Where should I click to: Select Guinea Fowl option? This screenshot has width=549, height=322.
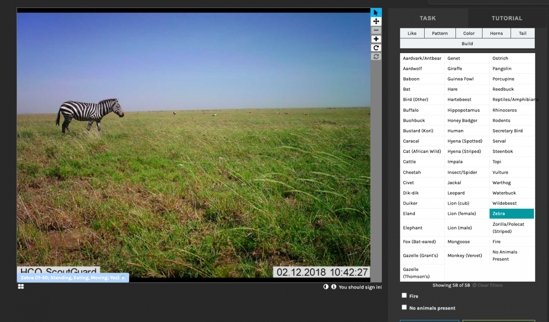467,79
